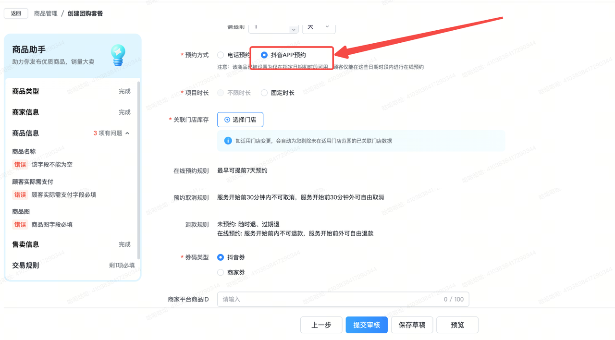Choose the 固定时长 duration option
The height and width of the screenshot is (340, 615).
[x=264, y=93]
